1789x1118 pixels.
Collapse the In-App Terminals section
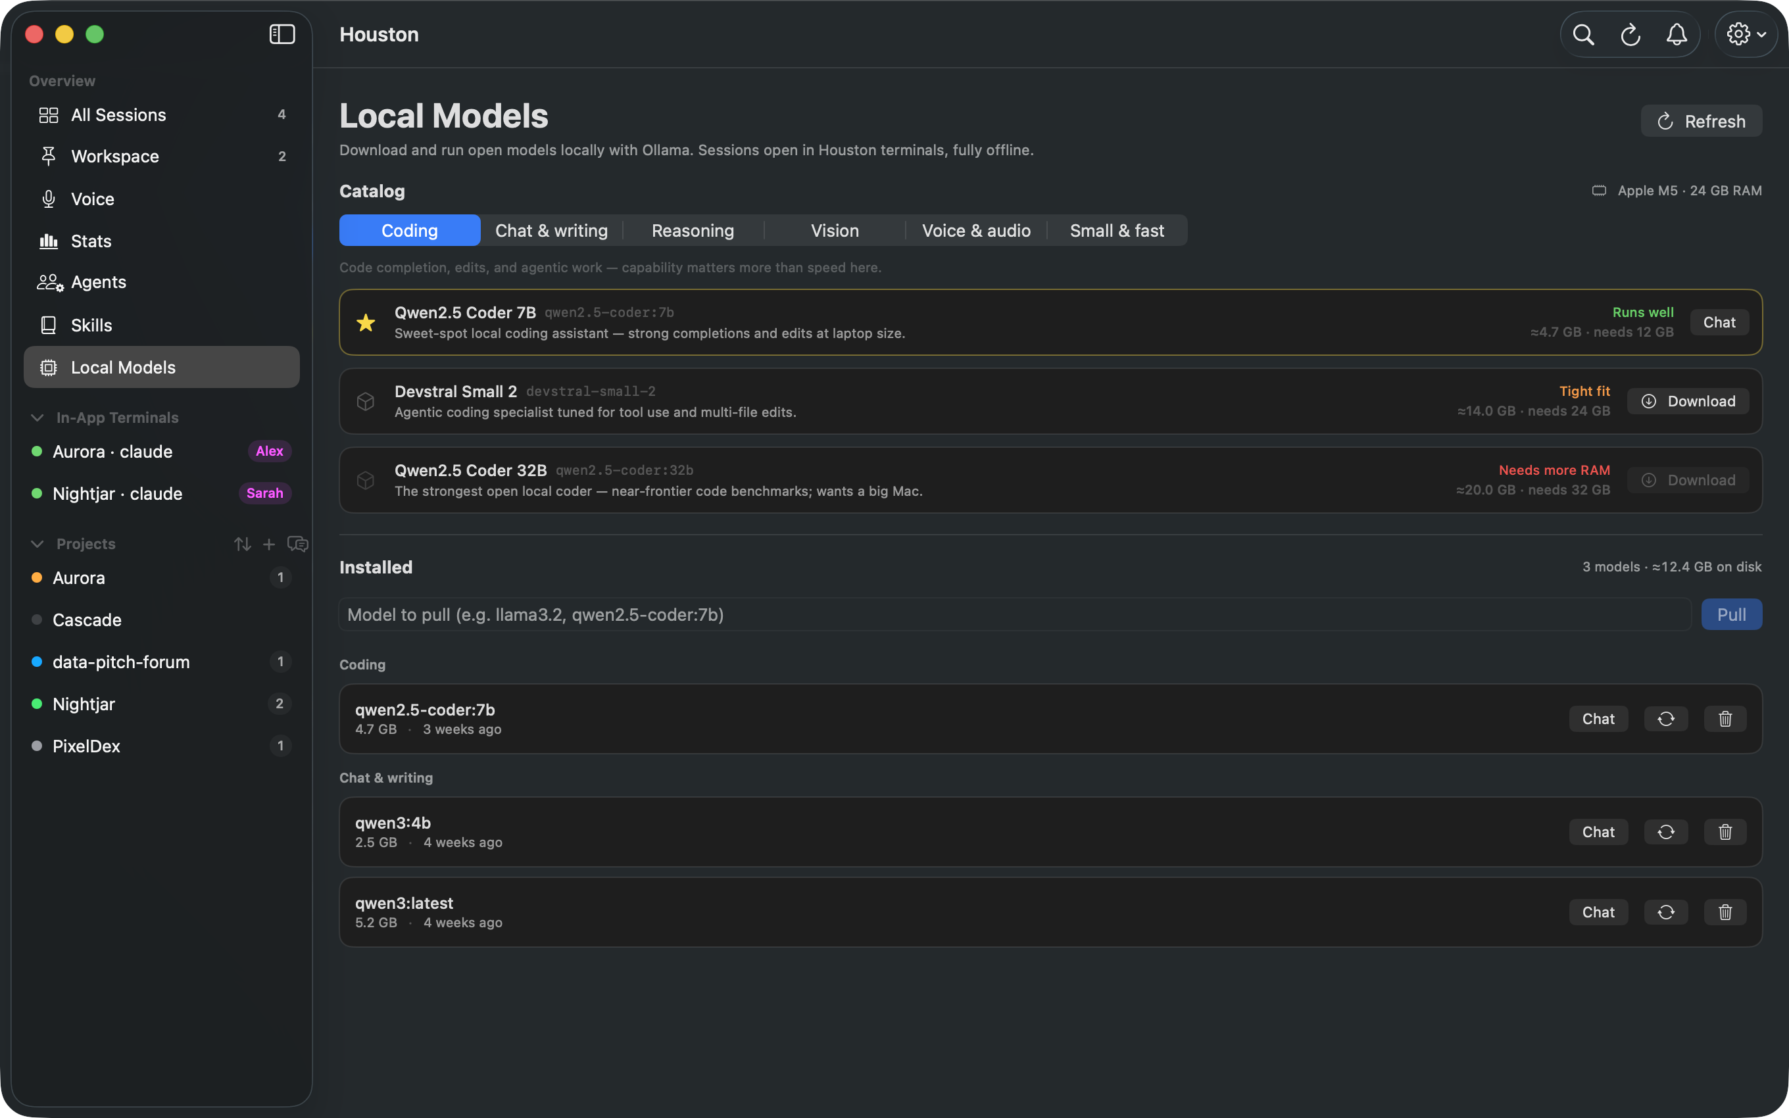pos(37,418)
